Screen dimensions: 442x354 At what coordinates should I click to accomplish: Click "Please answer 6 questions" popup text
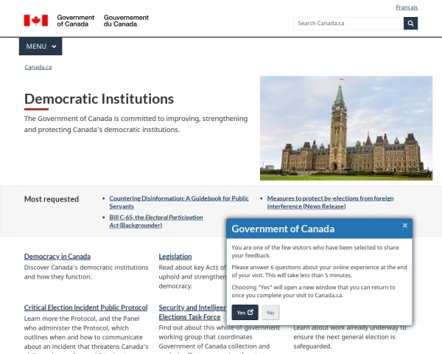point(319,271)
